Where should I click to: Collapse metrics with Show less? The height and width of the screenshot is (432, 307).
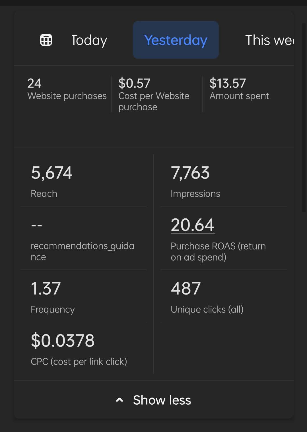pyautogui.click(x=162, y=400)
